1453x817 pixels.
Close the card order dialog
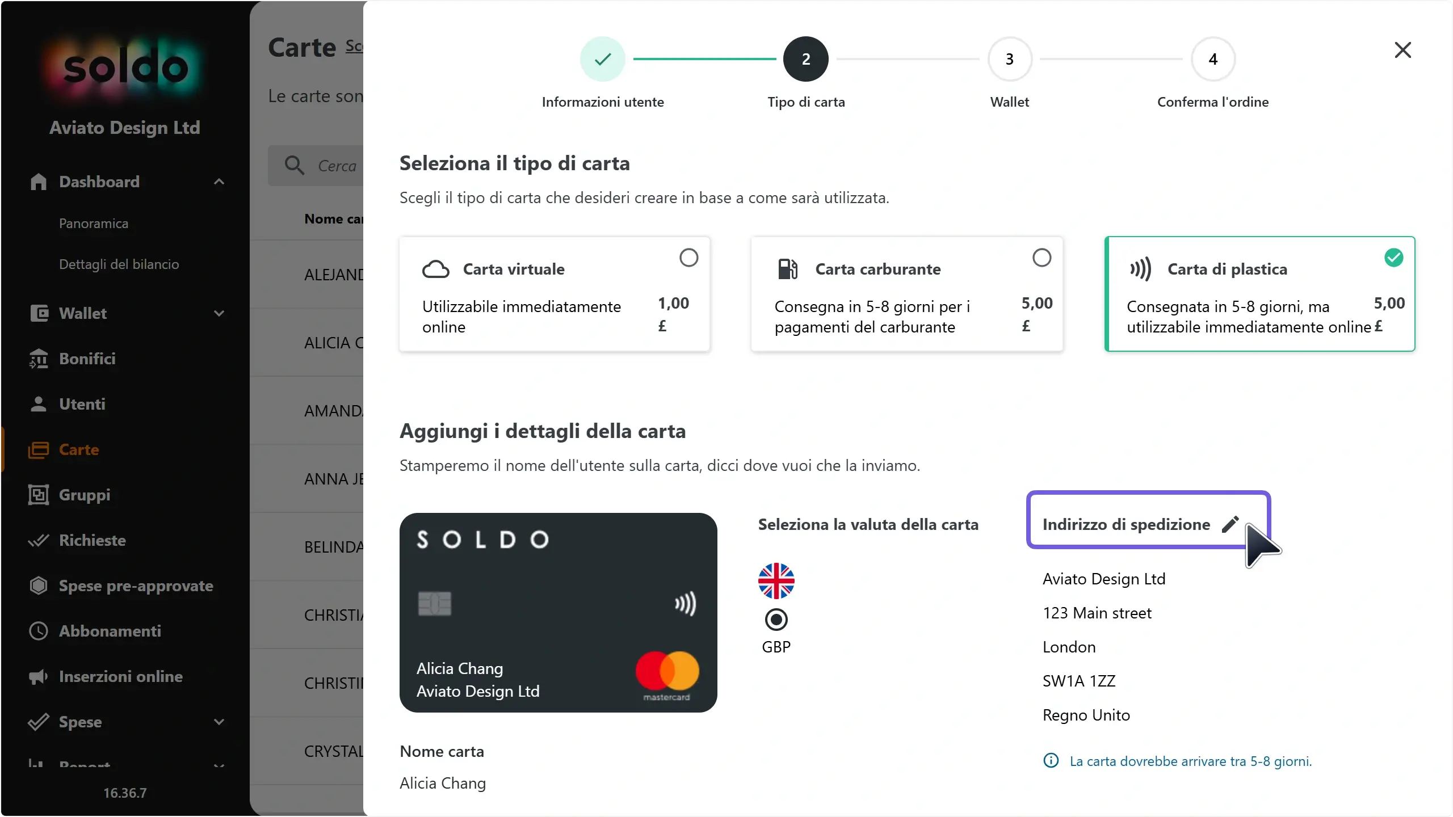tap(1402, 50)
